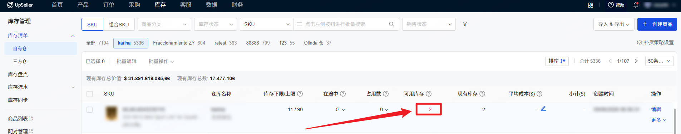Switch to 组合SKU tab
The height and width of the screenshot is (134, 681).
coord(119,24)
